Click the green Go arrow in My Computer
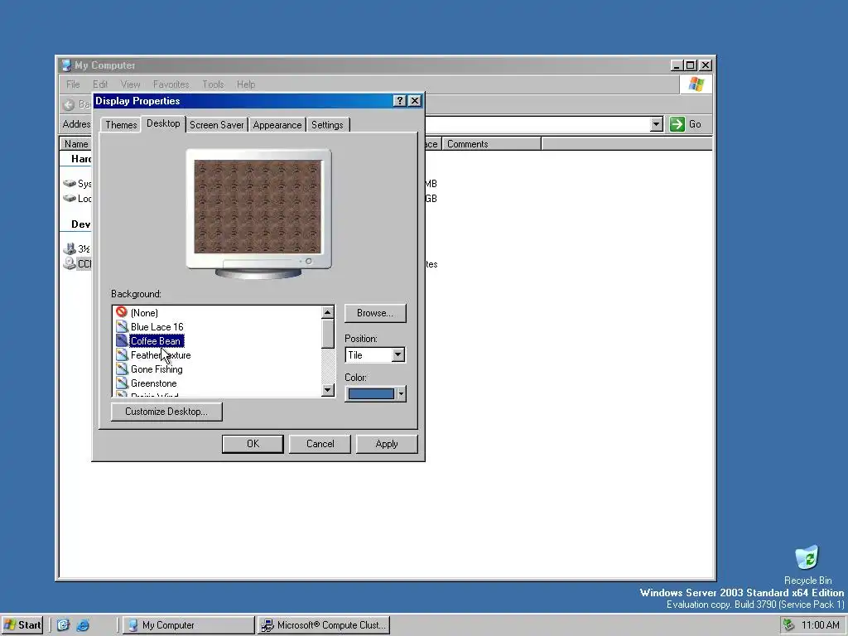848x636 pixels. coord(677,124)
